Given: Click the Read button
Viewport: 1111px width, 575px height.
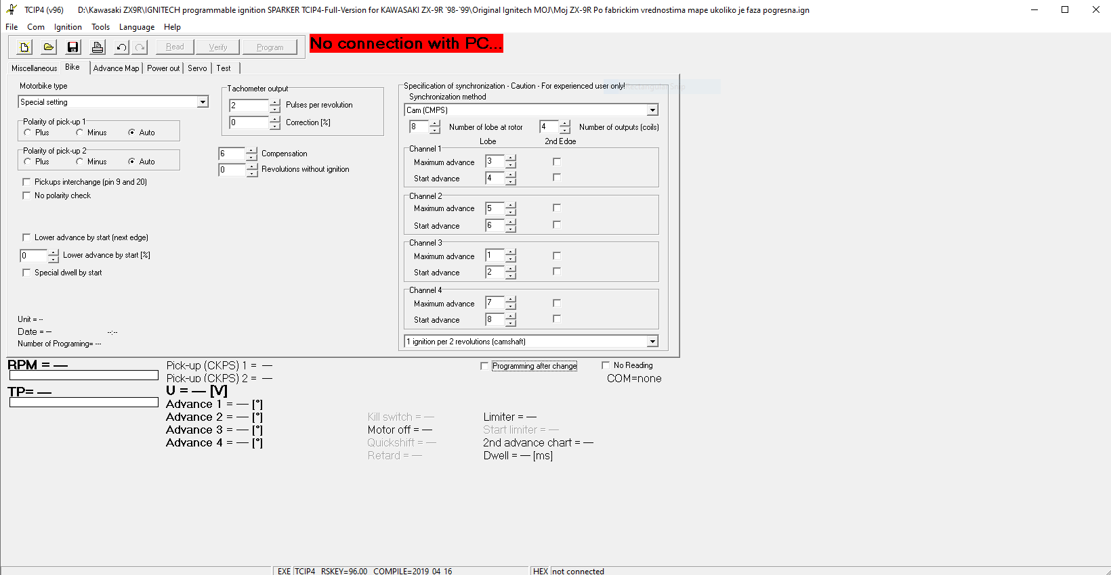Looking at the screenshot, I should coord(175,47).
